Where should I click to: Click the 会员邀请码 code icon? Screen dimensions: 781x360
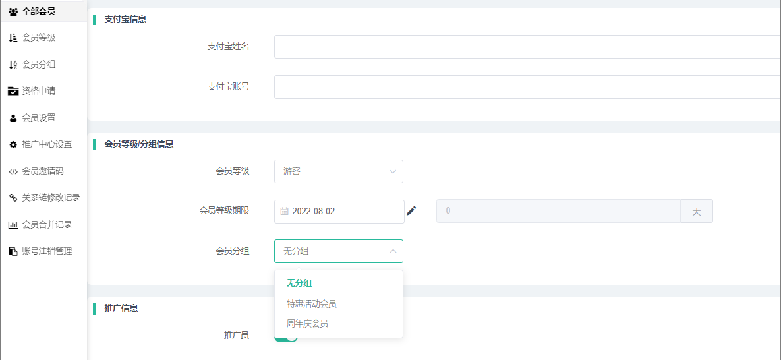point(13,171)
